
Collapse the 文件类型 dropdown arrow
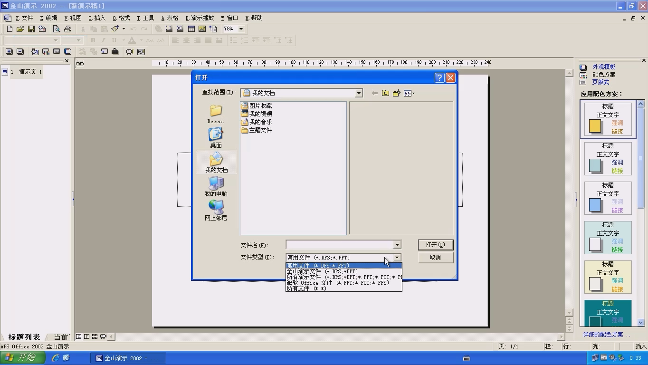point(397,258)
